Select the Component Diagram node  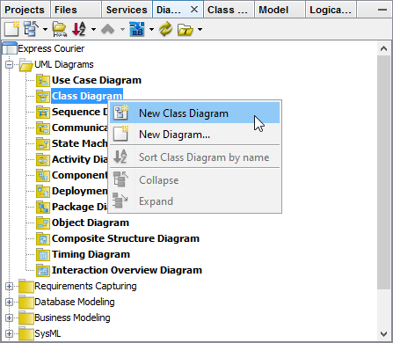[x=80, y=175]
